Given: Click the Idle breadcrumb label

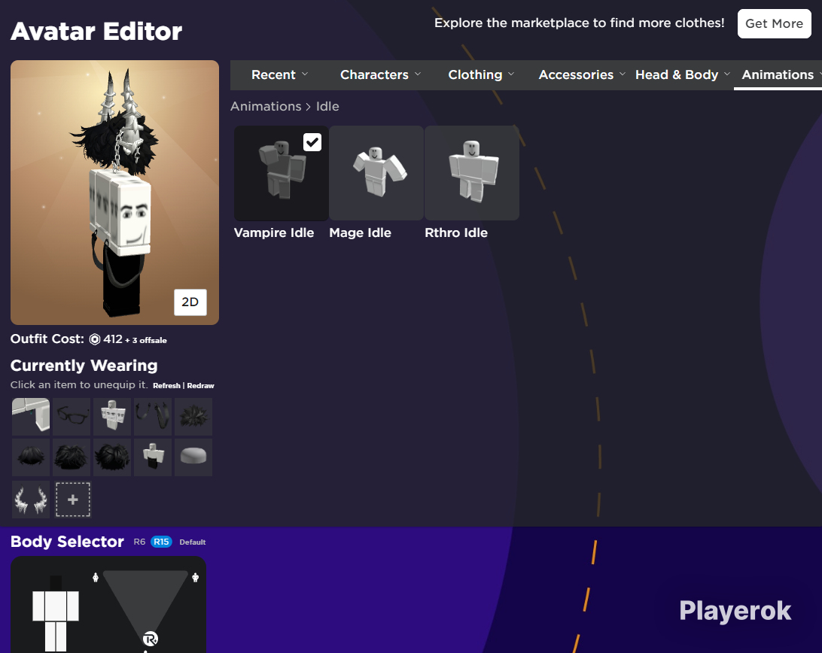Looking at the screenshot, I should [327, 106].
